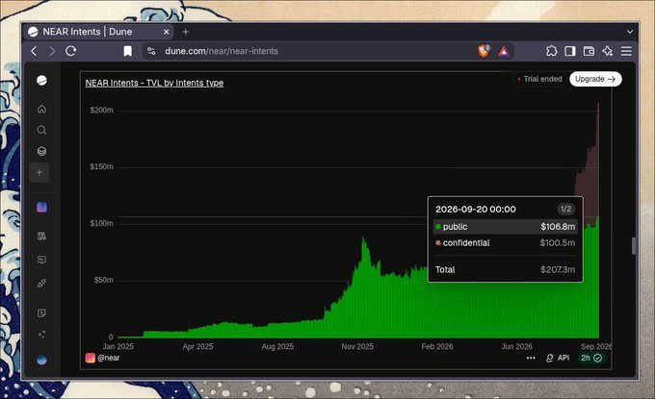Click the 2h refresh status badge
This screenshot has height=399, width=655.
click(x=591, y=359)
